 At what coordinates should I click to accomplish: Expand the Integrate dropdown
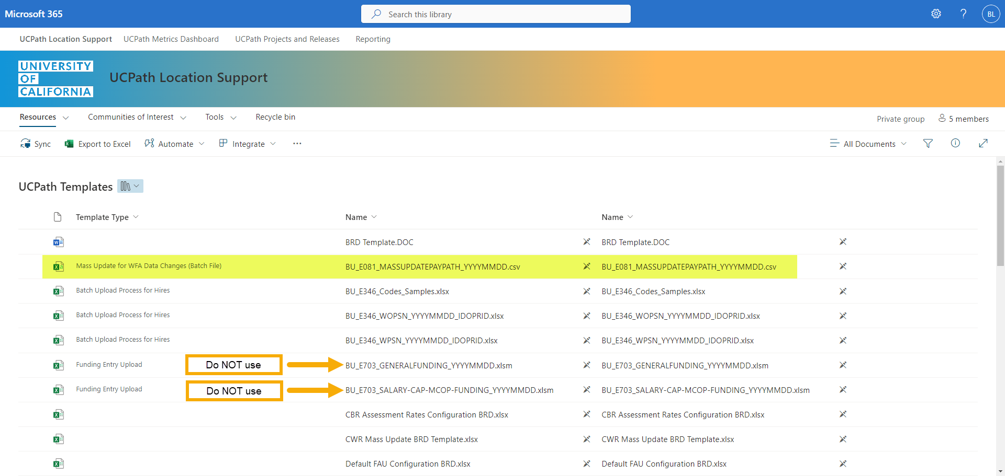coord(247,144)
